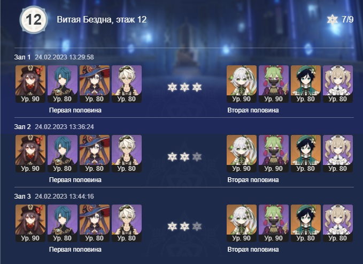
Task: Click the greyed third star in Зал 2
Action: pyautogui.click(x=197, y=157)
